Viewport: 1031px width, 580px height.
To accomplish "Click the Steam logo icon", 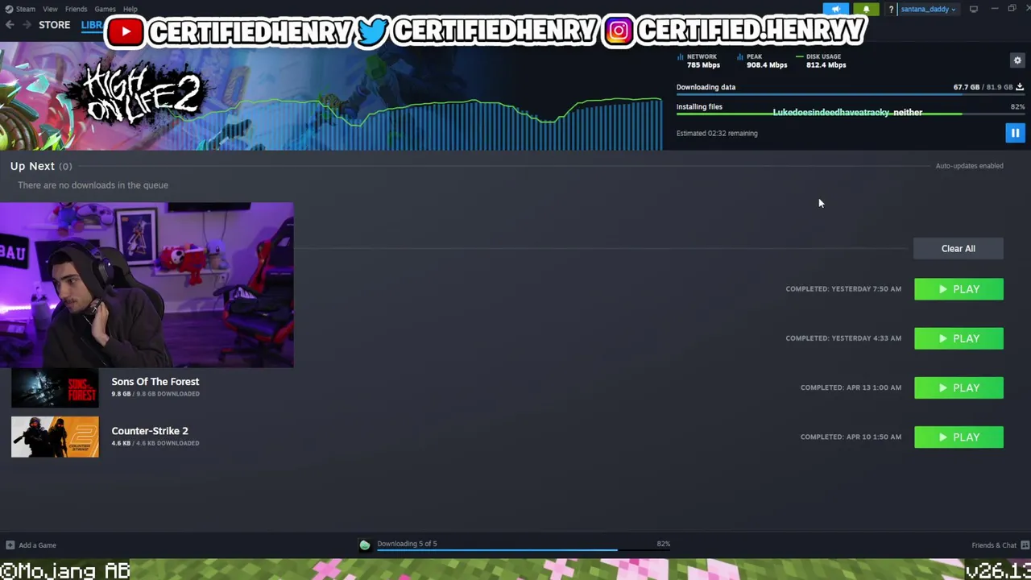I will [x=9, y=9].
